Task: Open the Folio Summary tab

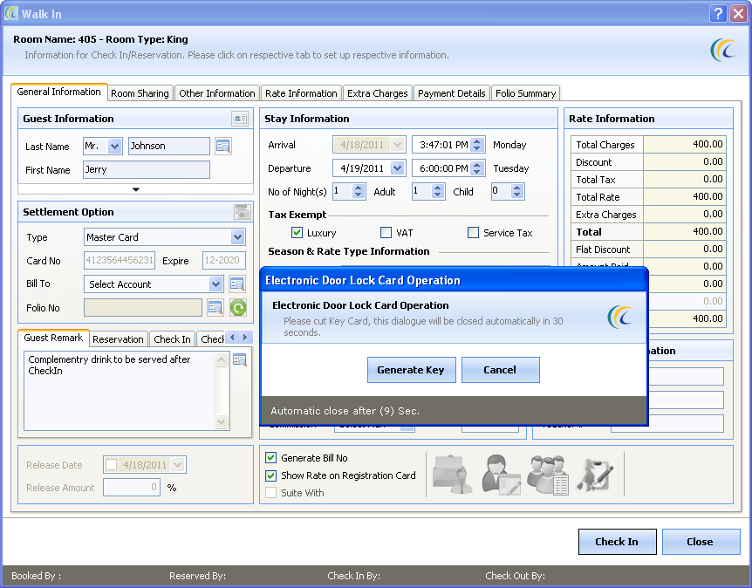Action: 526,93
